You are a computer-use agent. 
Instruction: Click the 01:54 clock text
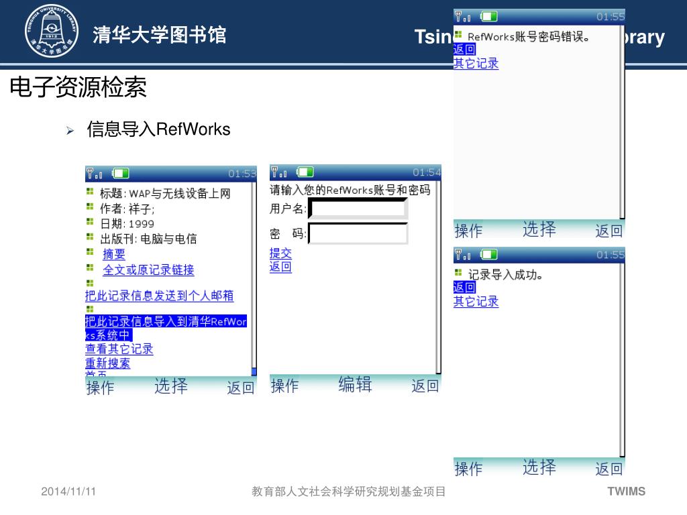coord(427,172)
